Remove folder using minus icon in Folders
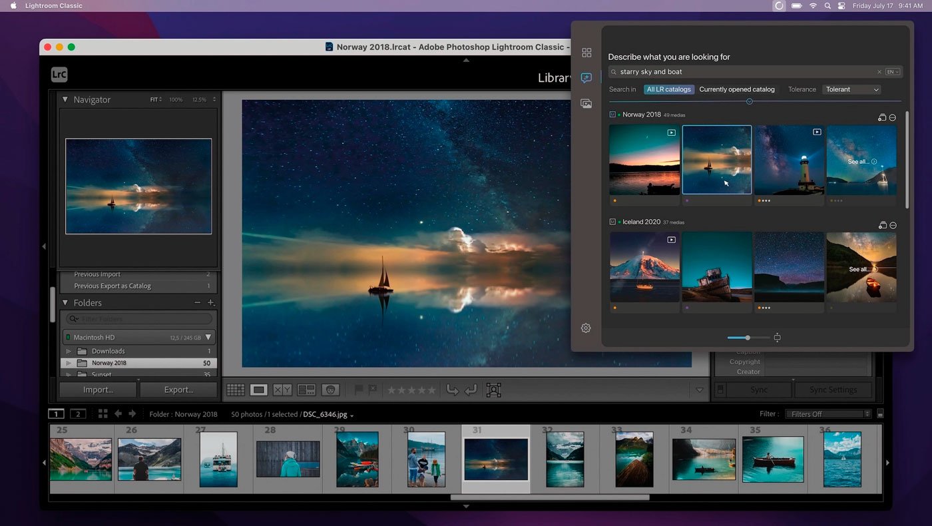This screenshot has height=526, width=932. point(197,302)
